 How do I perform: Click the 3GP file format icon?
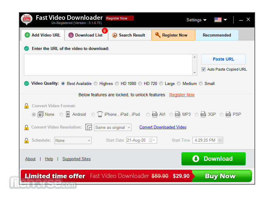click(x=203, y=115)
